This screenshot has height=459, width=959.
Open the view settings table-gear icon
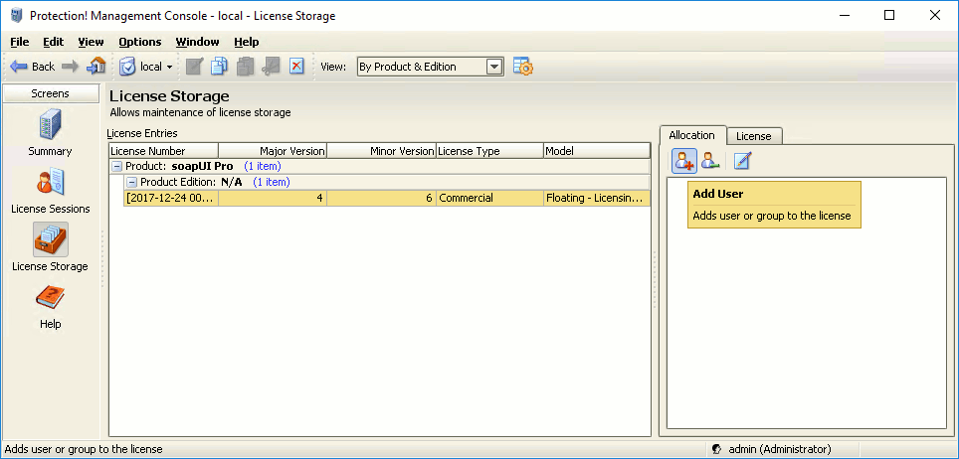[x=523, y=67]
